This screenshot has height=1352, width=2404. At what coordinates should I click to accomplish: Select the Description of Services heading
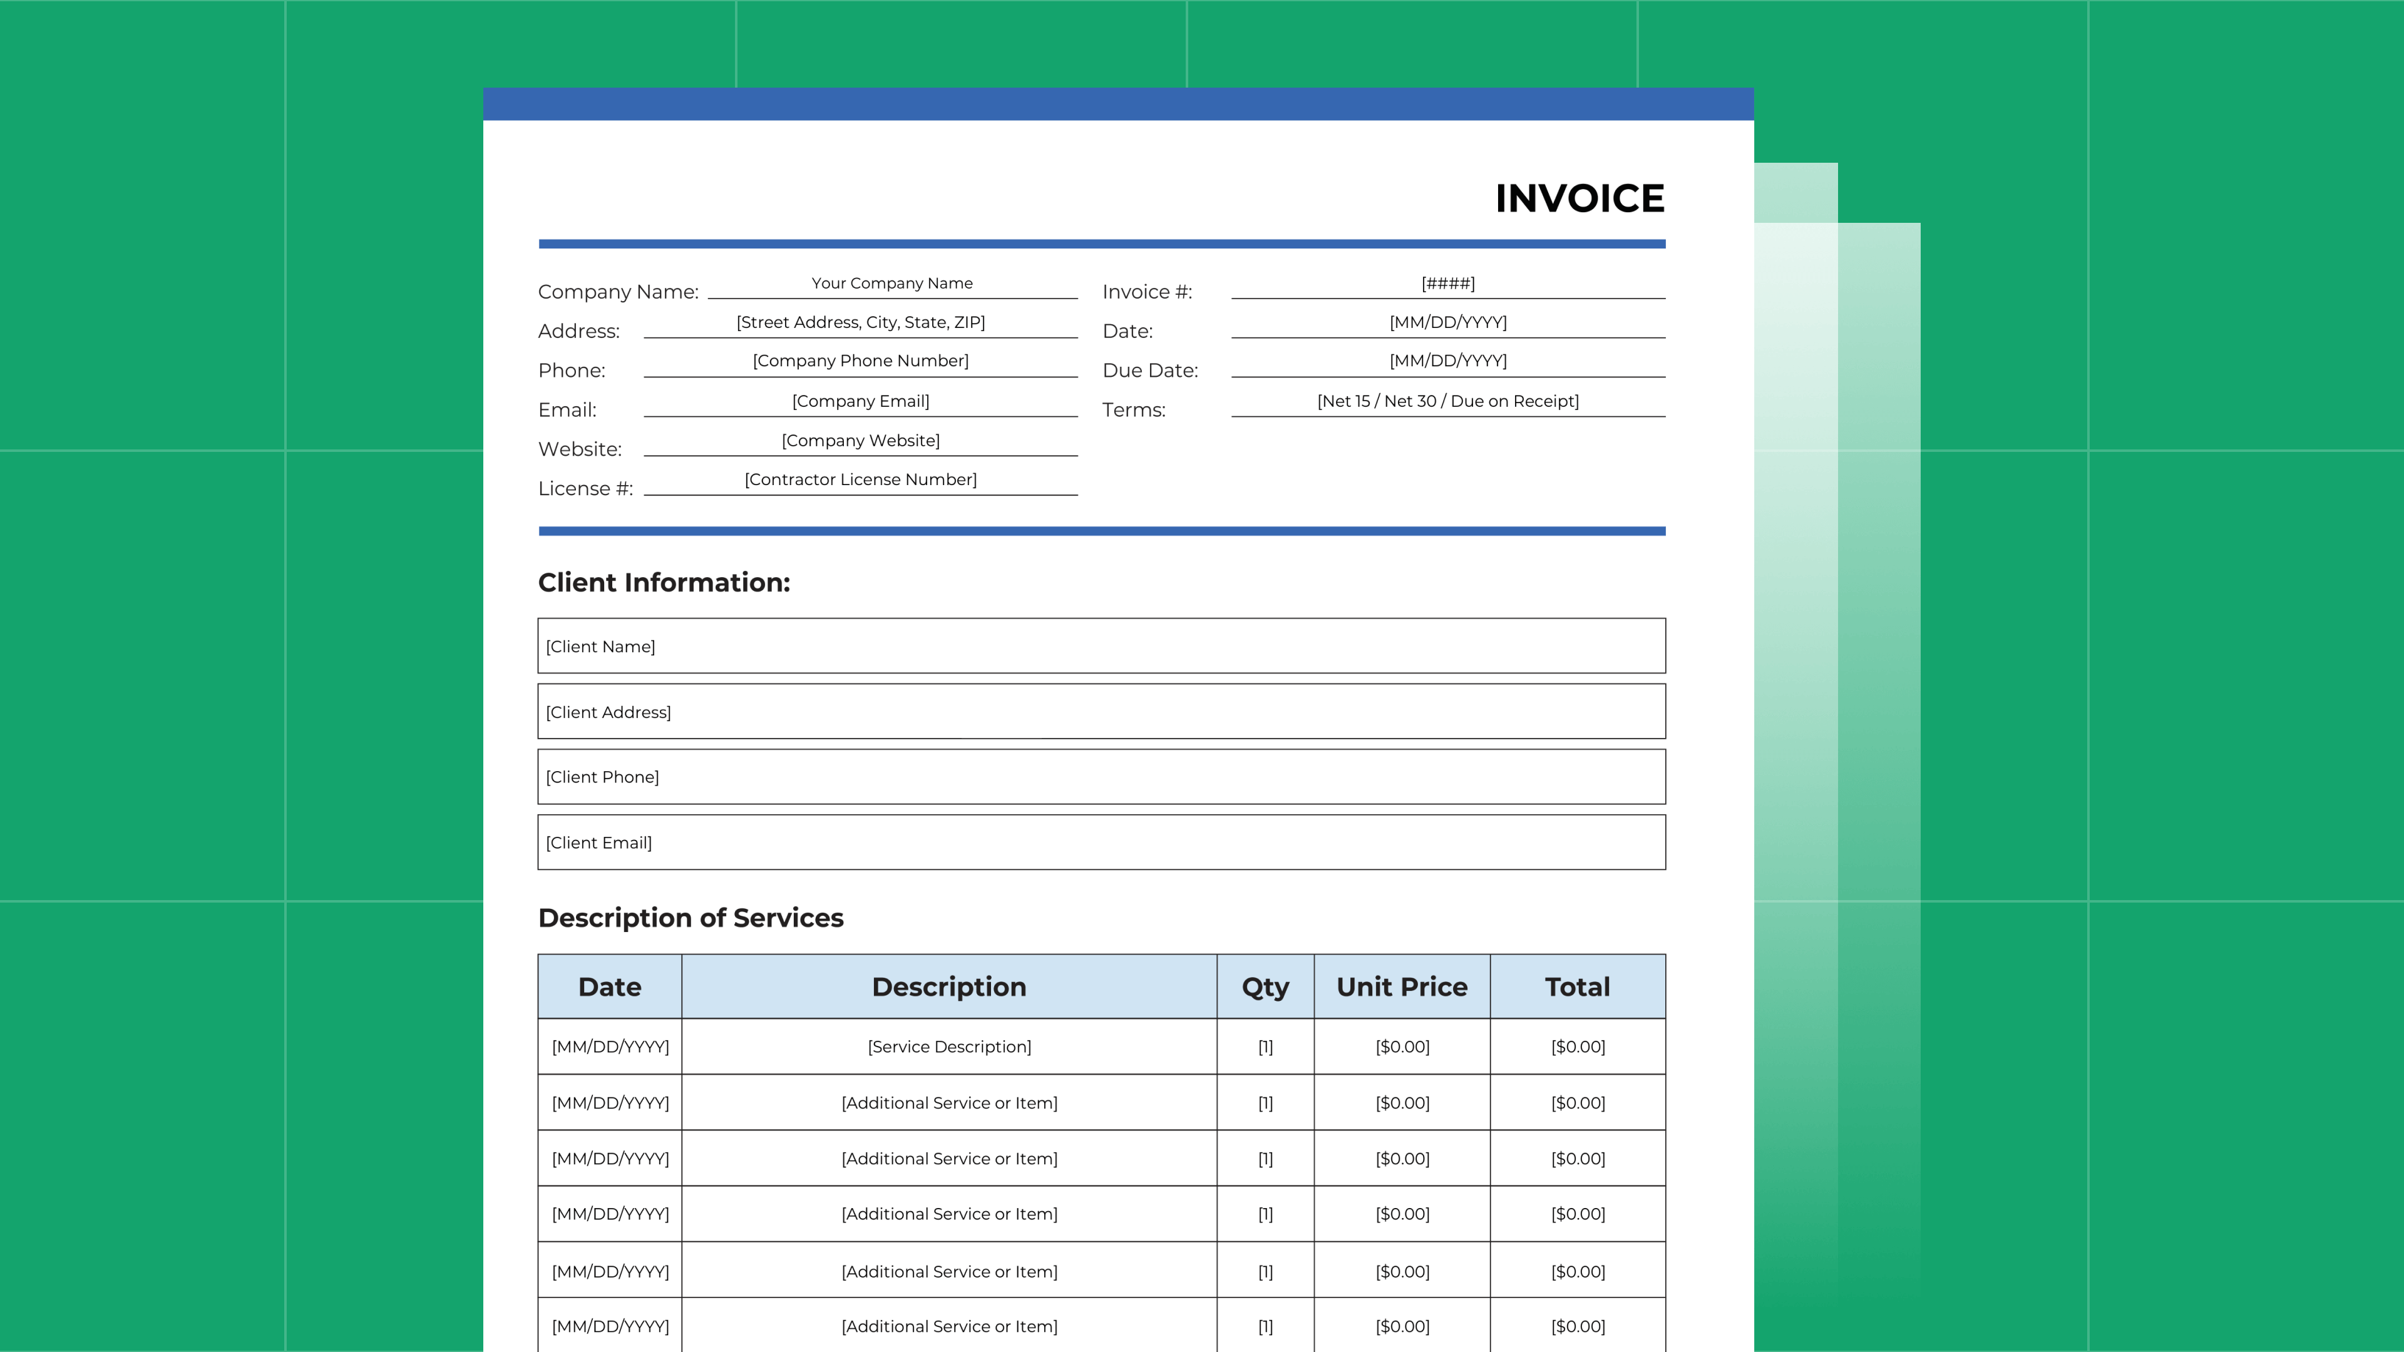coord(691,918)
